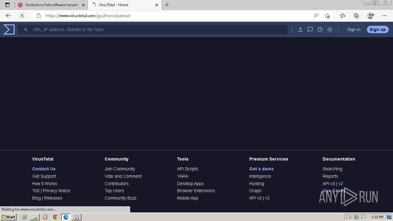Select the VirusTotal - Home tab
Screen dimensions: 393x221
click(125, 5)
